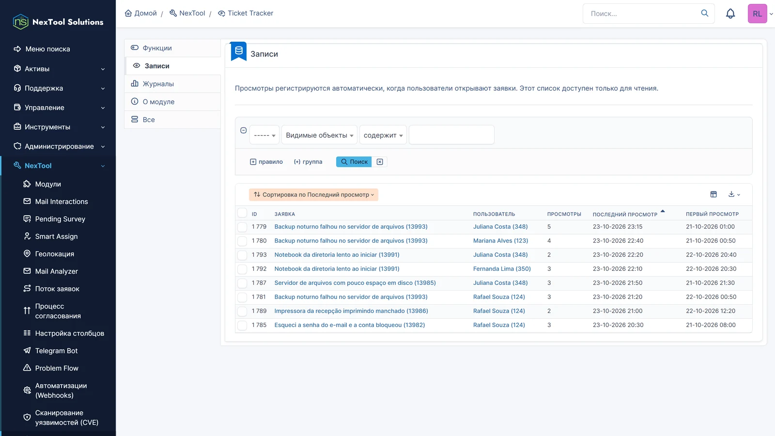Click the blue Поиск button
775x436 pixels.
(x=354, y=162)
